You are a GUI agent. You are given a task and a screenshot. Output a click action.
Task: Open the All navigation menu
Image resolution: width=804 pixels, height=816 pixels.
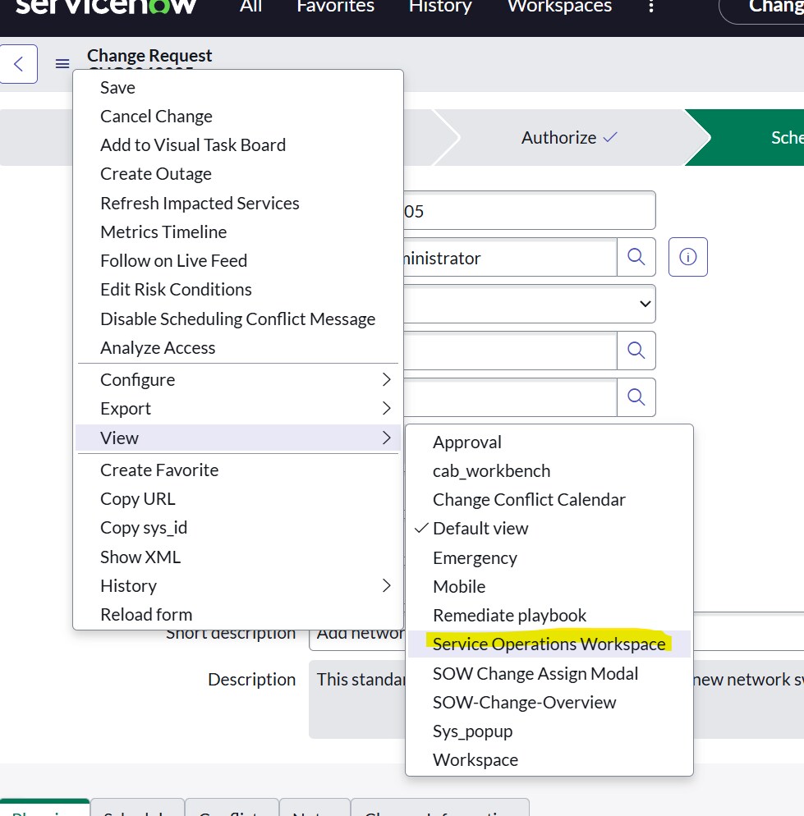(250, 7)
